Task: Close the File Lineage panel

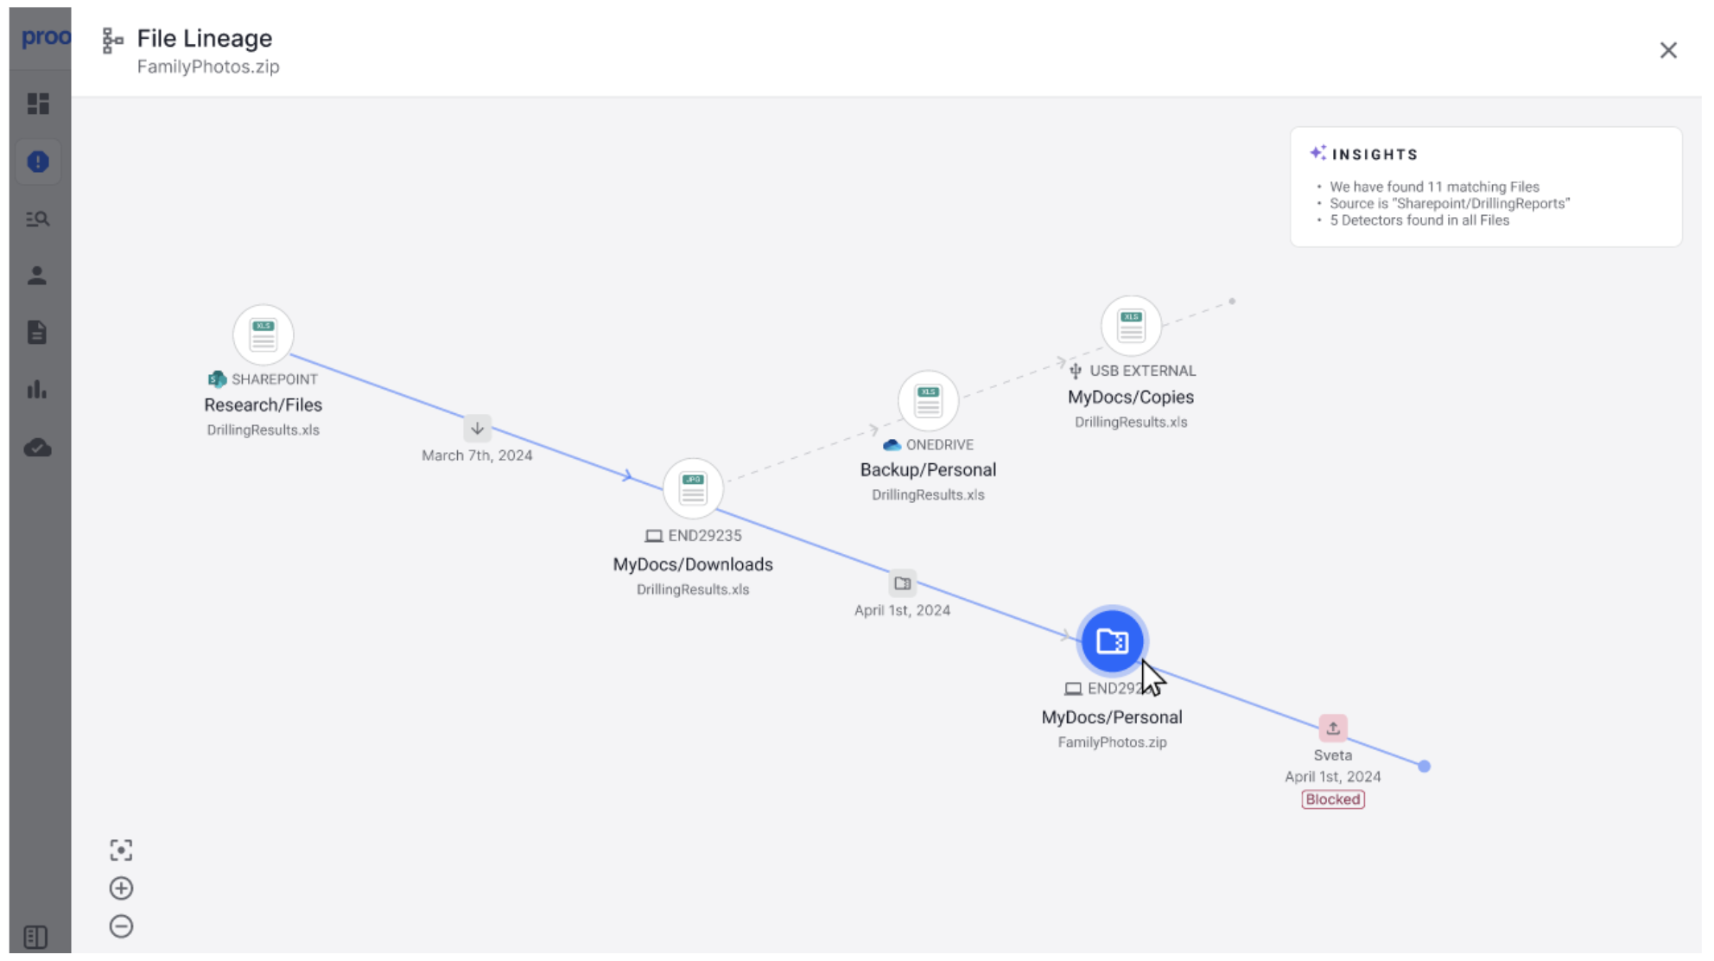Action: (1668, 50)
